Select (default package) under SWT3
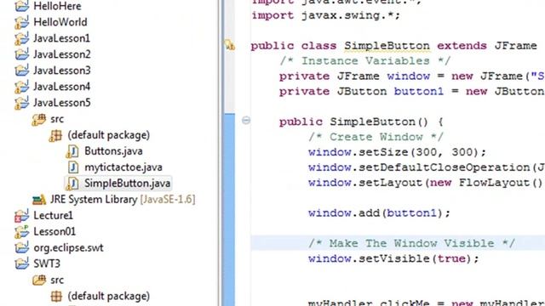 109,297
